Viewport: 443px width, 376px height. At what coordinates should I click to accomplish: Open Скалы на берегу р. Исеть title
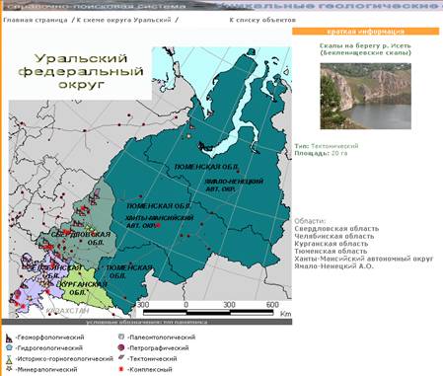point(365,49)
